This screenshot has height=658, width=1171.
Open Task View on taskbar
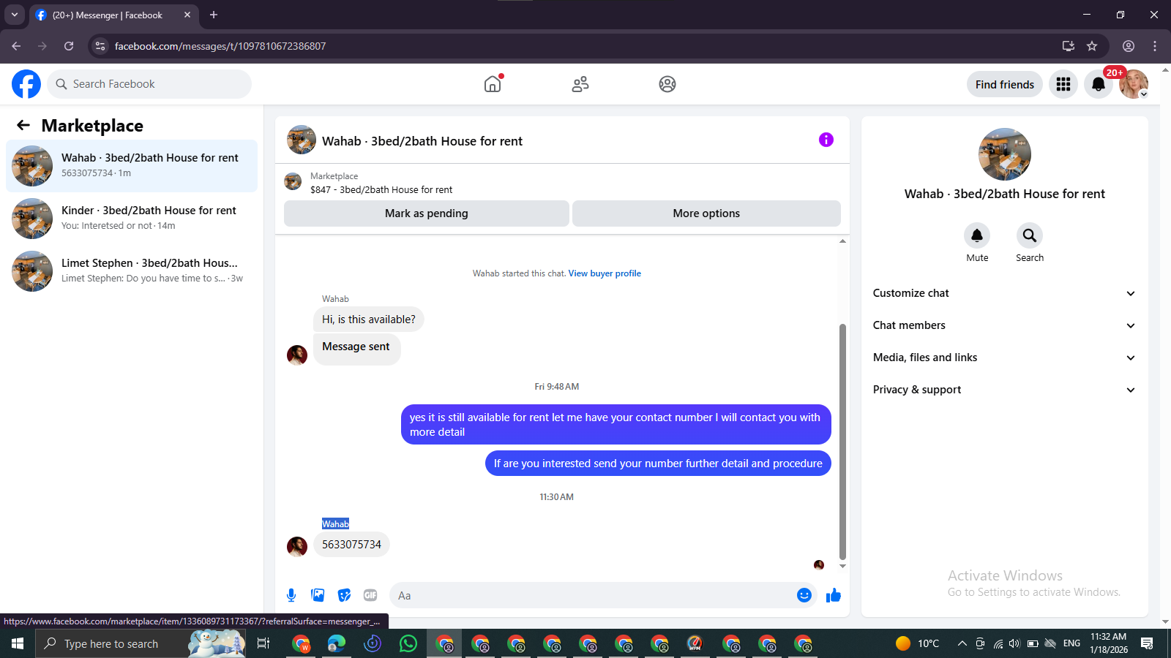263,643
